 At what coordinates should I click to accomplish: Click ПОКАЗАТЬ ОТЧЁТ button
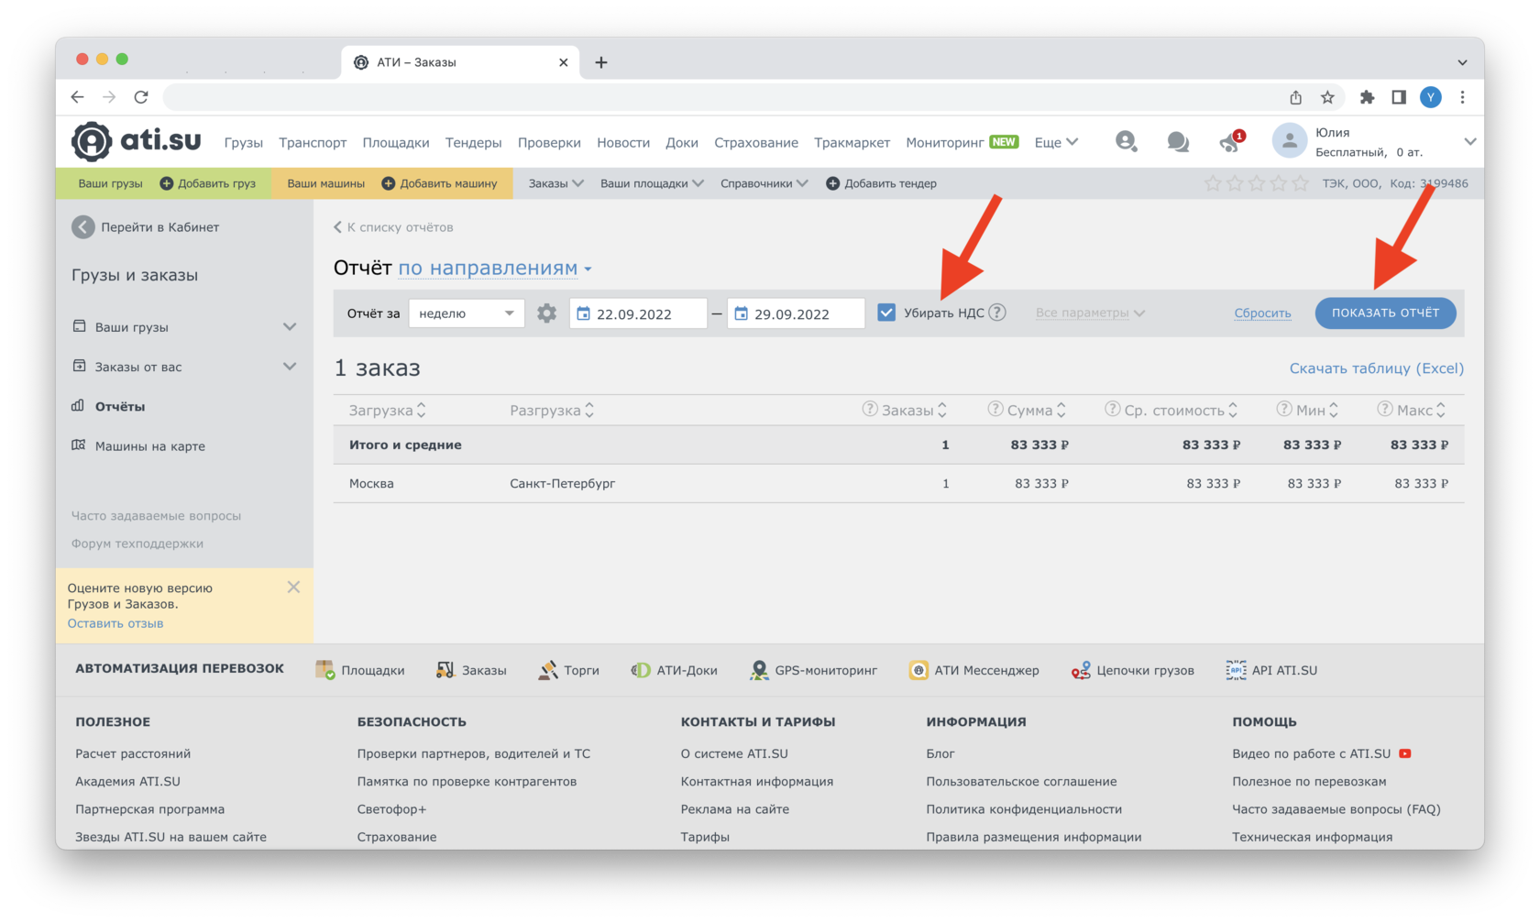tap(1385, 313)
